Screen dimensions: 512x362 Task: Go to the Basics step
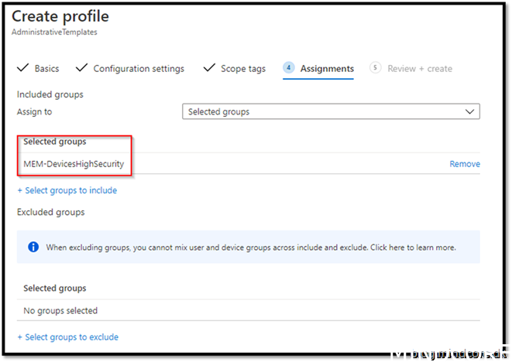pos(46,69)
